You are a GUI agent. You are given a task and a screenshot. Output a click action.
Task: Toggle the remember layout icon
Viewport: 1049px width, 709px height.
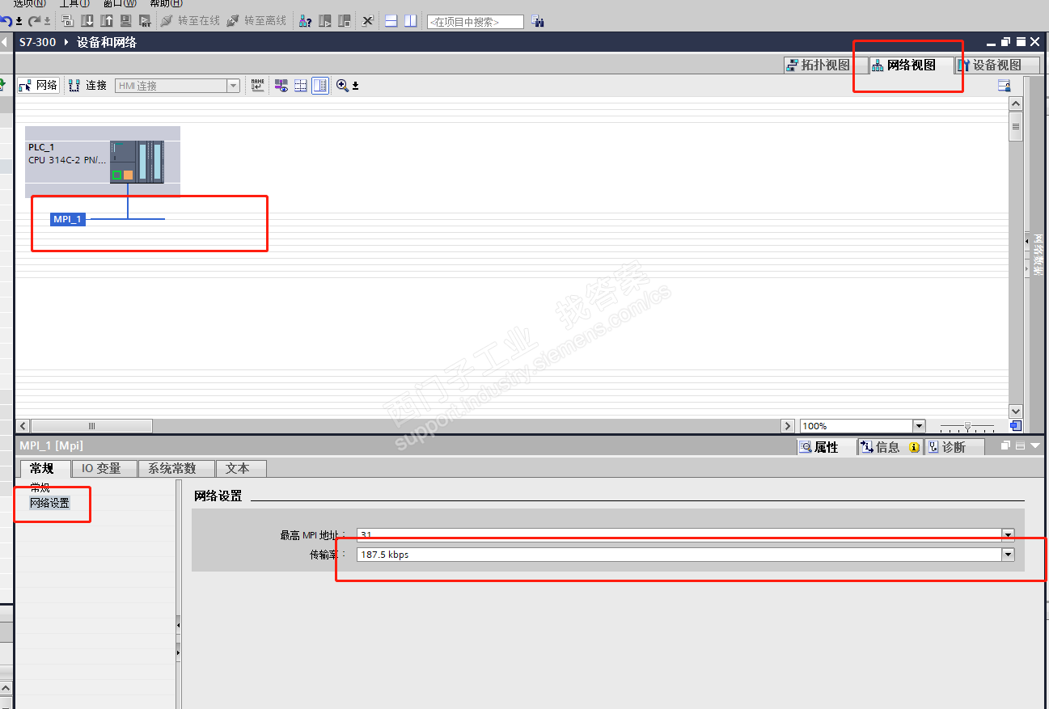(320, 85)
